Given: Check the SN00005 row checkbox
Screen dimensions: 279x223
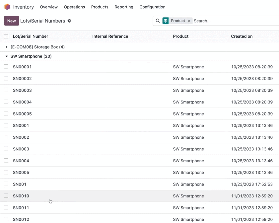Looking at the screenshot, I should click(6, 113).
